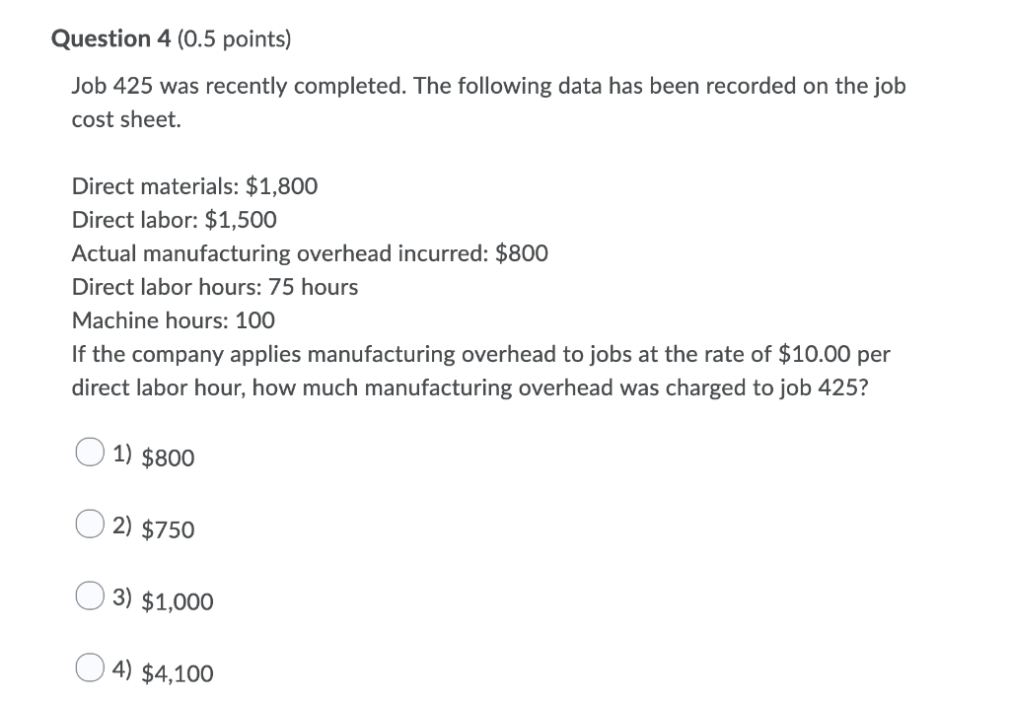The image size is (1010, 701).
Task: Select the radio button for answer $800
Action: [90, 451]
